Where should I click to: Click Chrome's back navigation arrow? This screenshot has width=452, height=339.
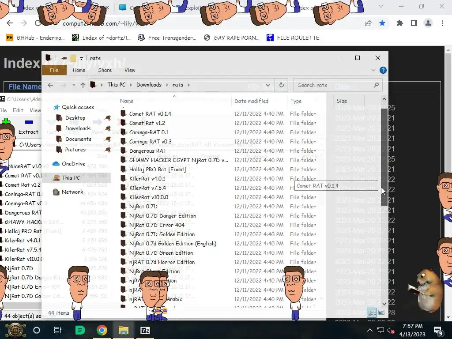(10, 23)
